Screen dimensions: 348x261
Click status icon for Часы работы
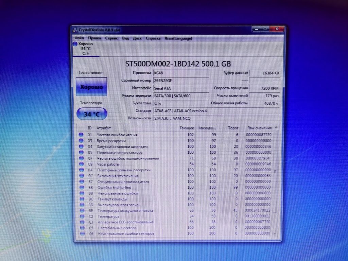82,164
